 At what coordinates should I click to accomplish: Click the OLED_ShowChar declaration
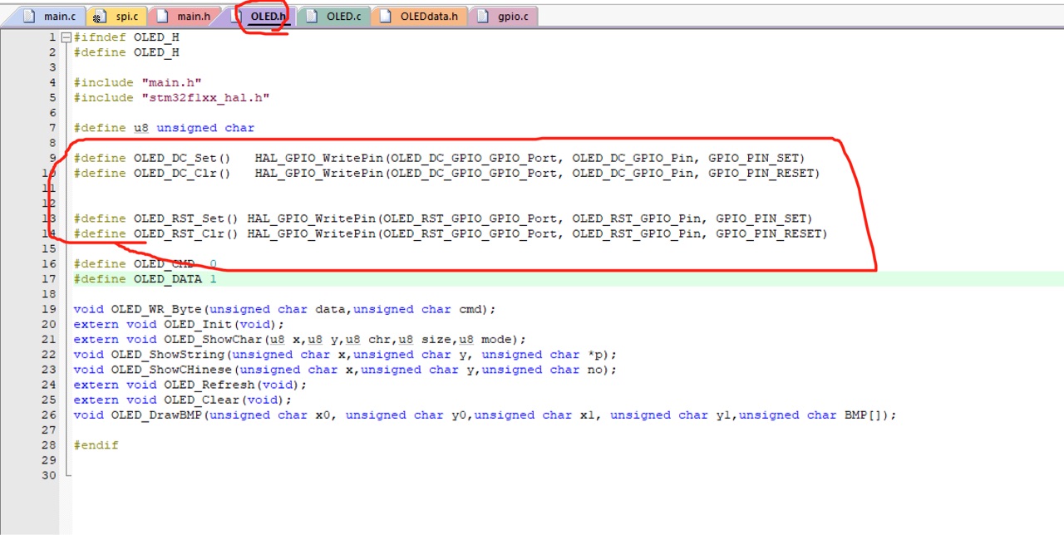click(299, 339)
